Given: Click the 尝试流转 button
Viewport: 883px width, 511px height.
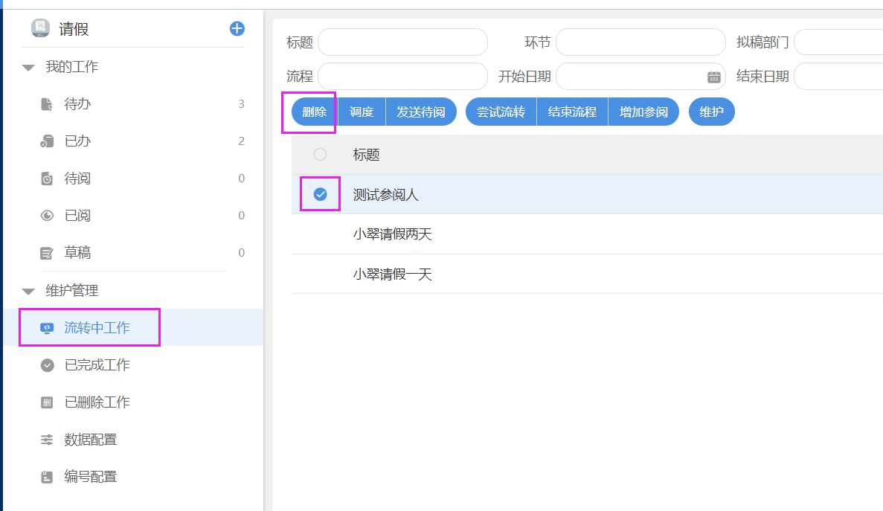Looking at the screenshot, I should click(501, 112).
